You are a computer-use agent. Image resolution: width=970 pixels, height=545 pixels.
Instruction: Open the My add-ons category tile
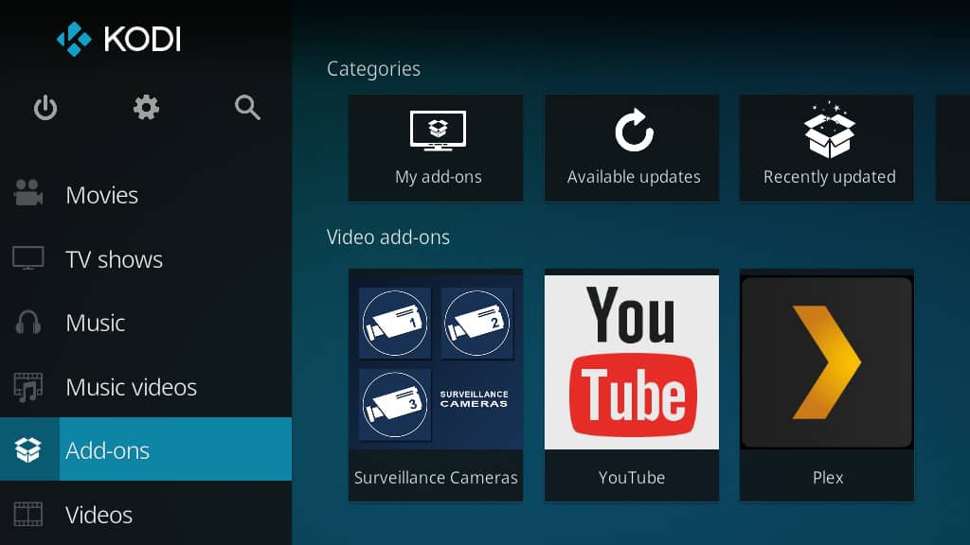coord(436,149)
